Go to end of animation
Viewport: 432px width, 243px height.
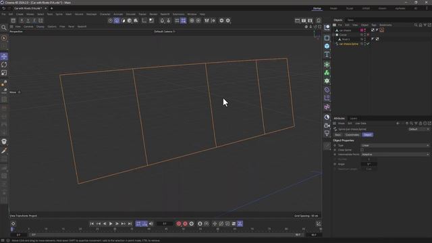[x=130, y=223]
